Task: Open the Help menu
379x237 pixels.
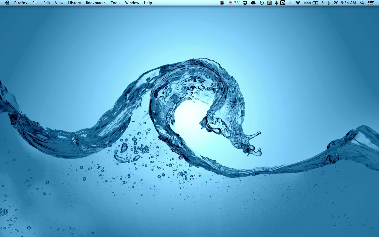Action: [x=148, y=3]
